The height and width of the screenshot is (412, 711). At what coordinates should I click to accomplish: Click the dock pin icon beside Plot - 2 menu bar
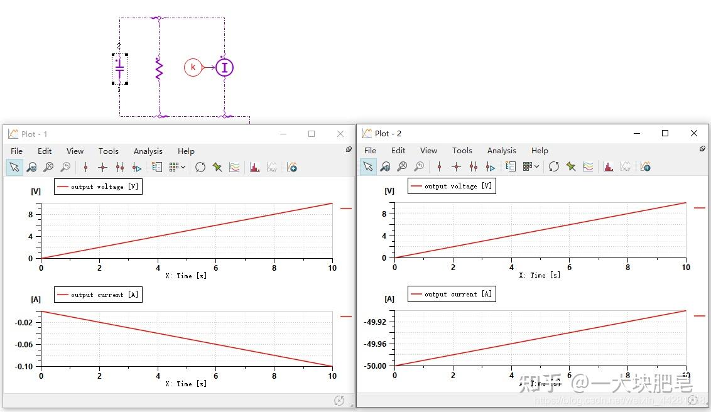click(x=702, y=149)
